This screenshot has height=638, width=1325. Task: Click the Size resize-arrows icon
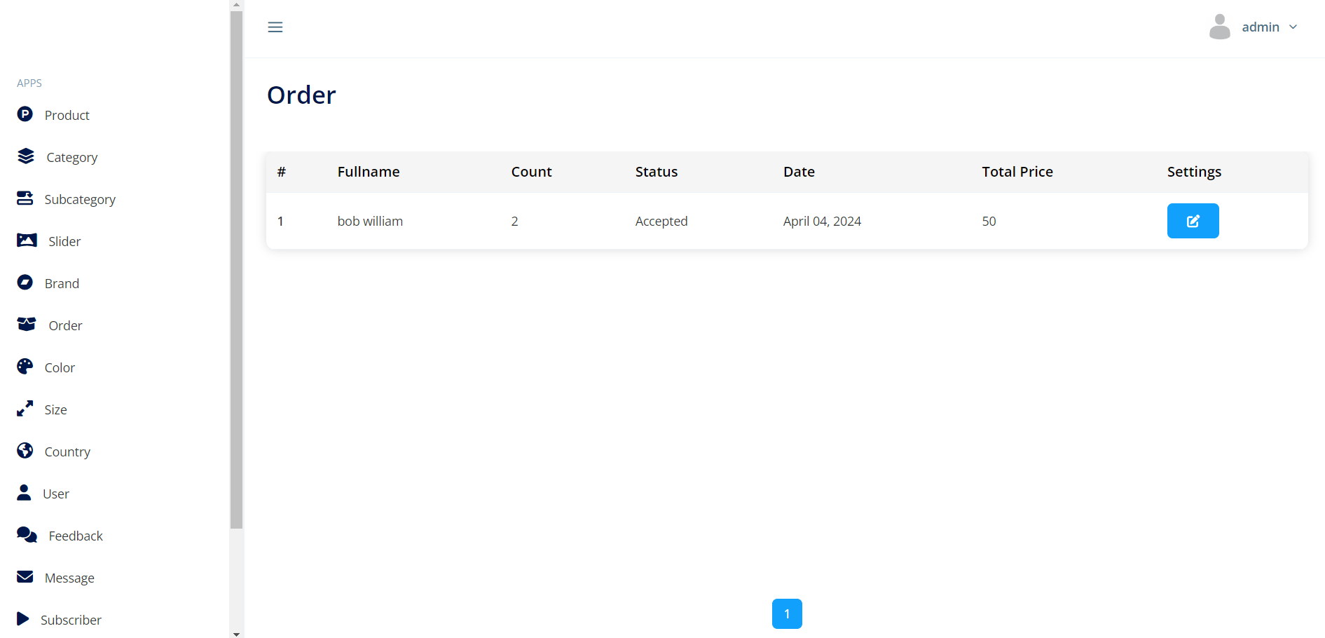(x=25, y=409)
